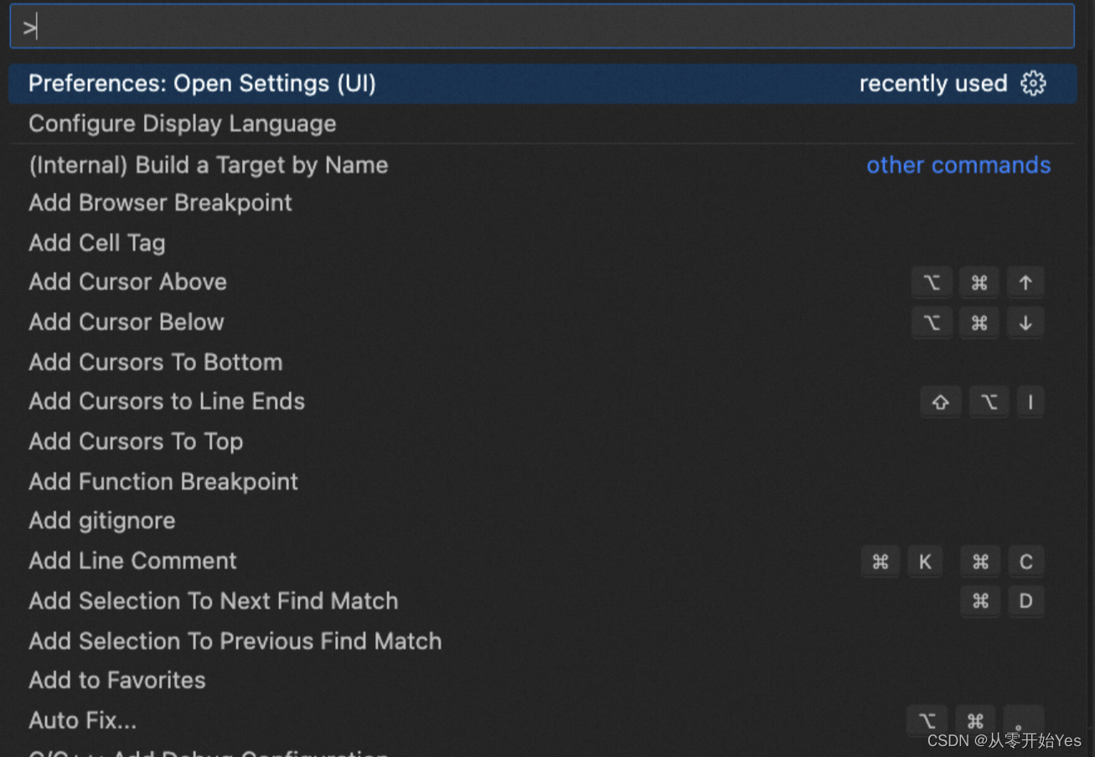
Task: Select Add Cell Tag command
Action: click(96, 243)
